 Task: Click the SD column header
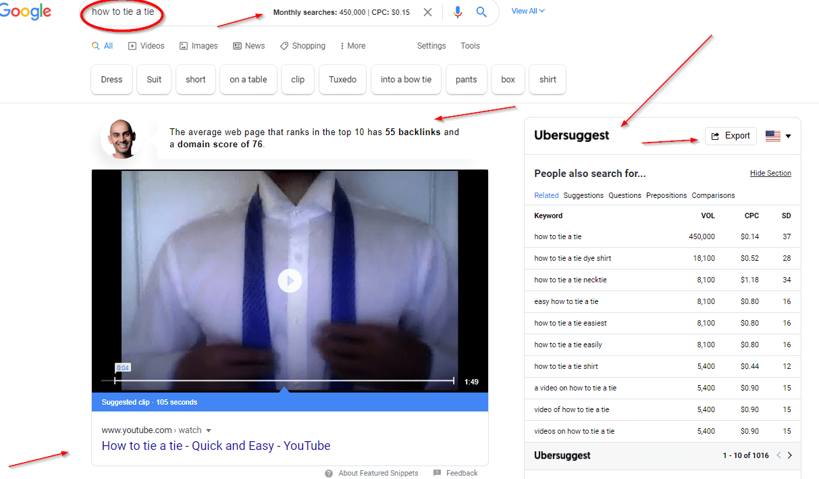click(786, 216)
